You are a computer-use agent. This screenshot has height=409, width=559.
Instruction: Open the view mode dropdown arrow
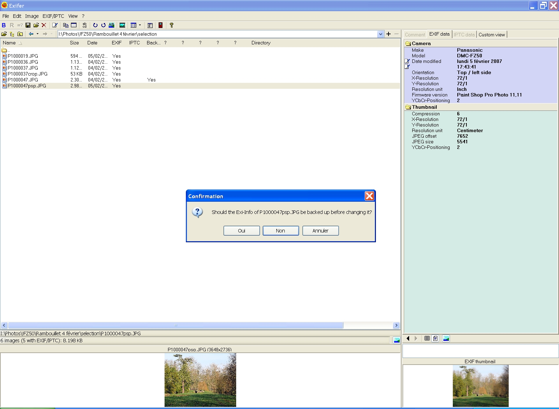point(140,25)
